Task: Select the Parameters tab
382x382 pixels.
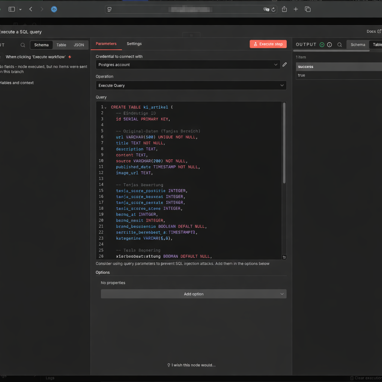Action: coord(106,44)
